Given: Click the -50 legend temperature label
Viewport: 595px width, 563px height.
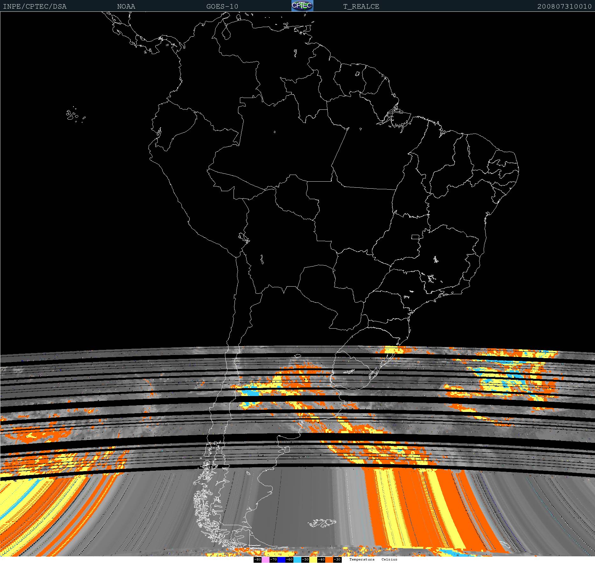Looking at the screenshot, I should point(305,560).
